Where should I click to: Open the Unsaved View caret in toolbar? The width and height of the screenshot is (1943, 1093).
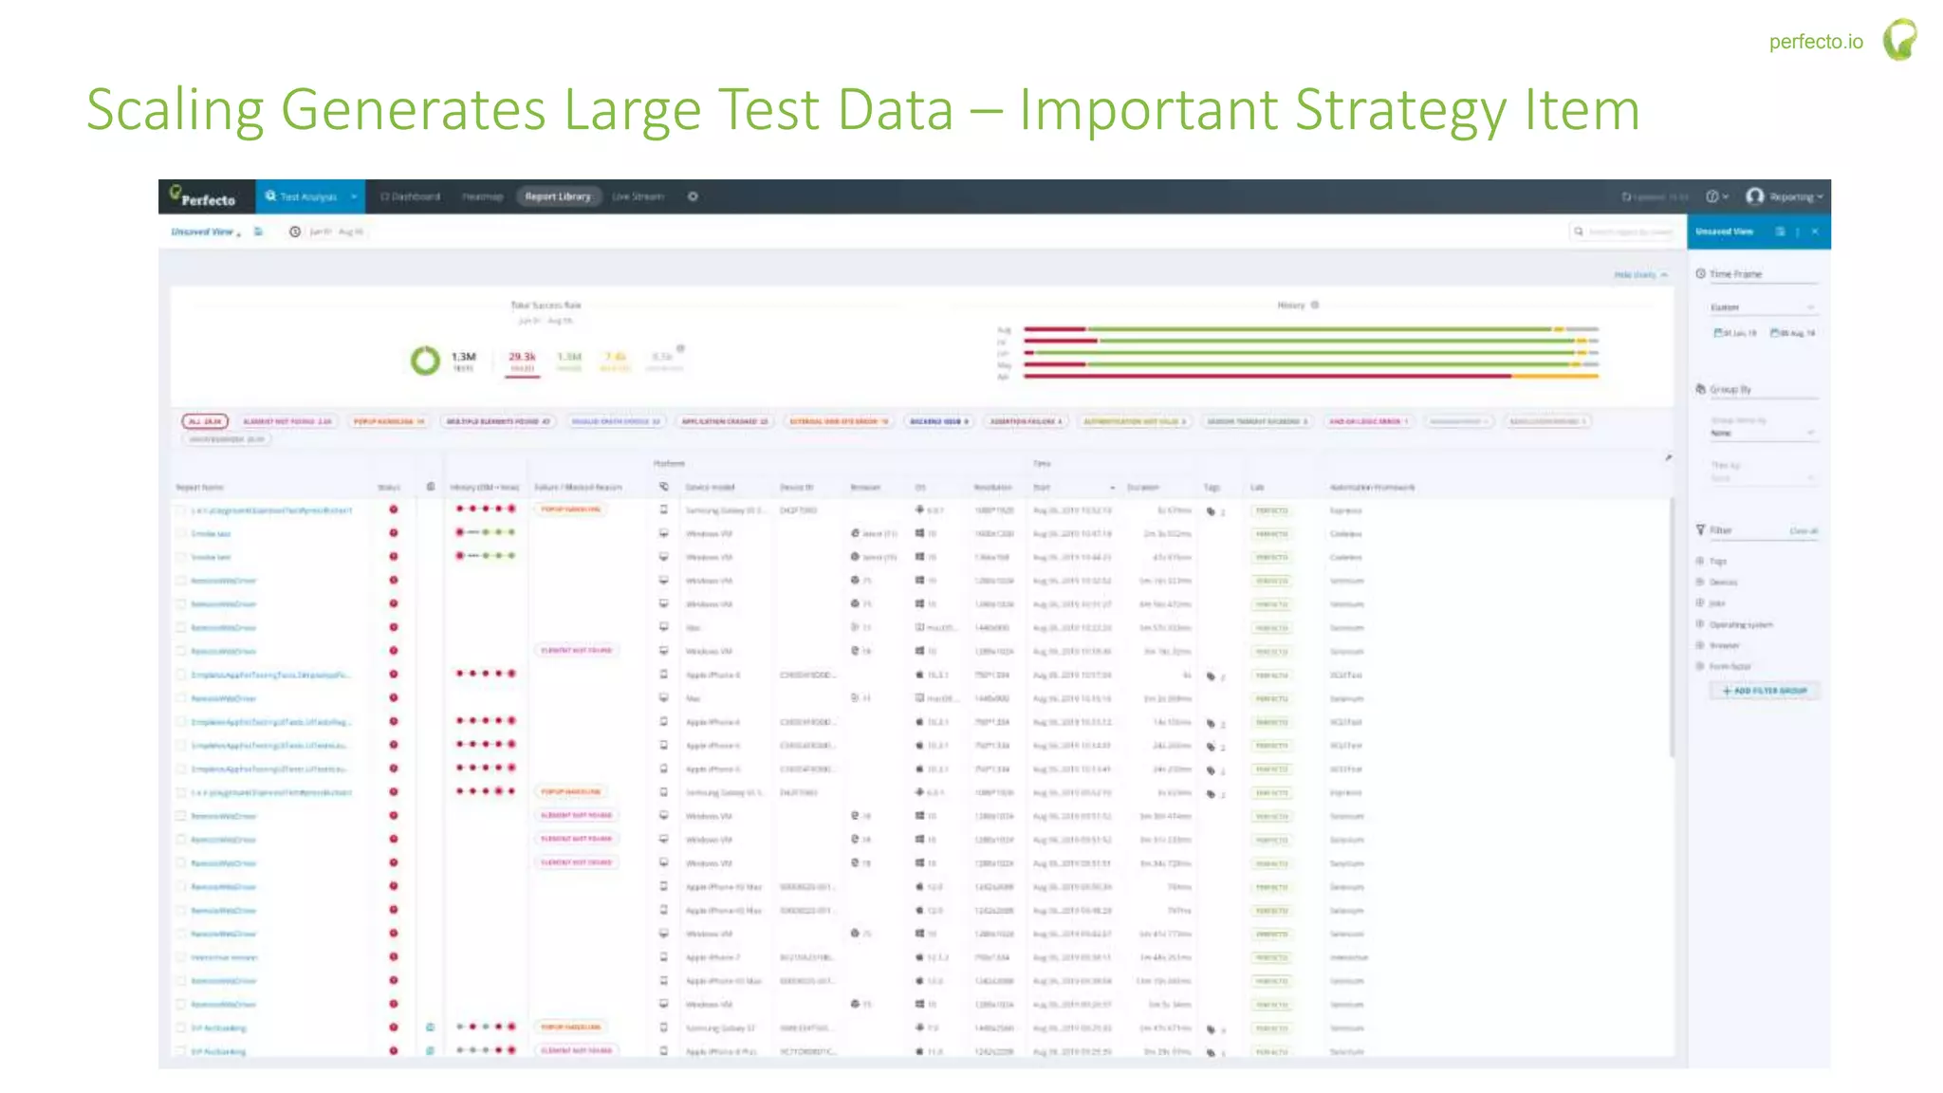tap(239, 232)
